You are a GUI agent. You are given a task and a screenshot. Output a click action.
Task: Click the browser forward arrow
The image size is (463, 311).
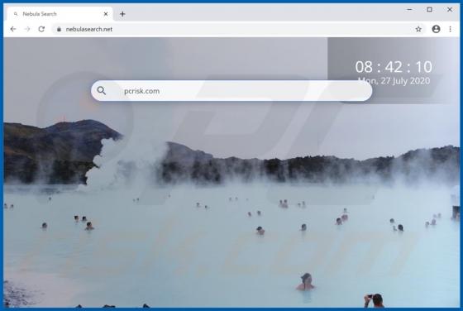point(27,29)
